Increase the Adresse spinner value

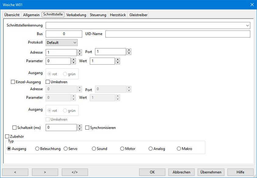[79, 51]
